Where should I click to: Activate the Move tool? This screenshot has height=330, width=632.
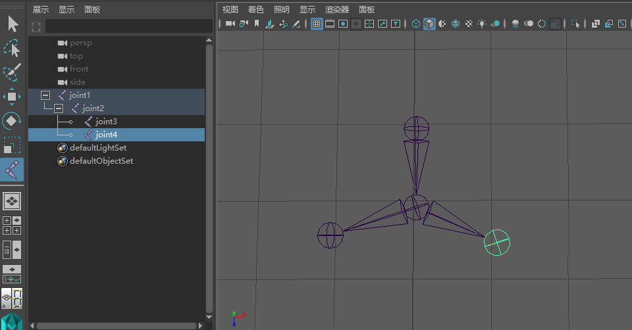(x=12, y=97)
